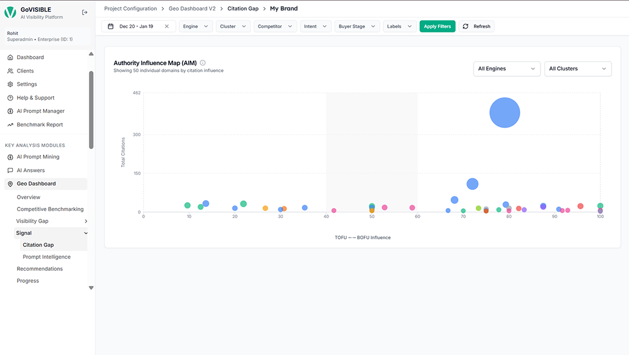Click the calendar icon in date filter
This screenshot has width=629, height=355.
[x=111, y=26]
